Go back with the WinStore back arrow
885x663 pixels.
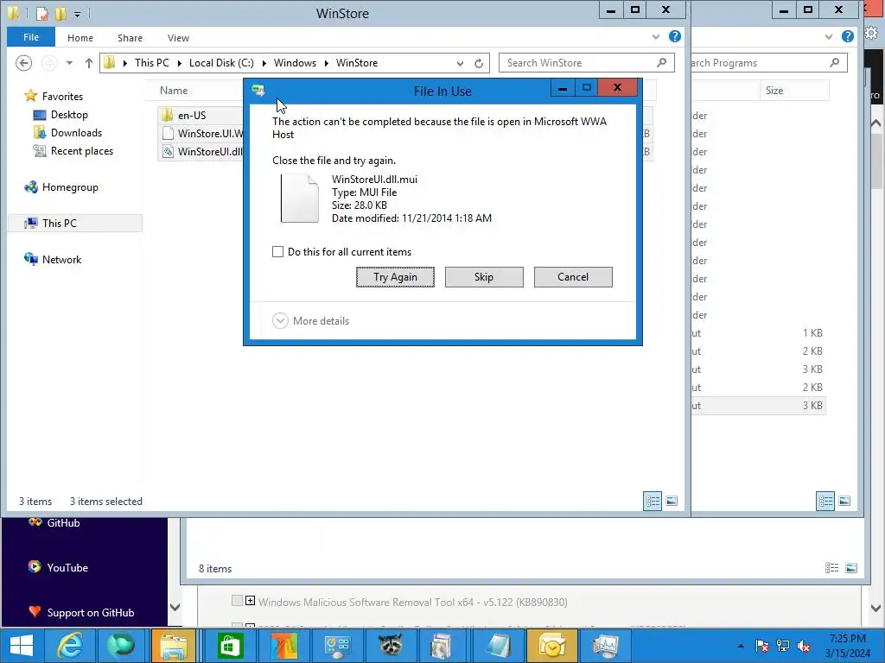[23, 62]
